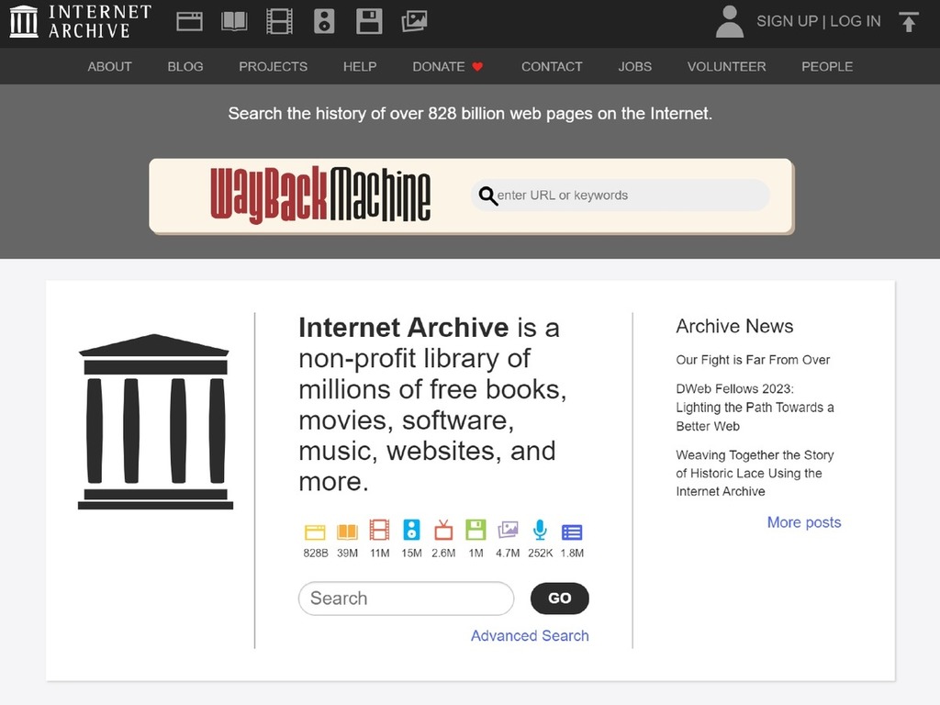Select the 39M books icon
Image resolution: width=940 pixels, height=705 pixels.
tap(347, 532)
